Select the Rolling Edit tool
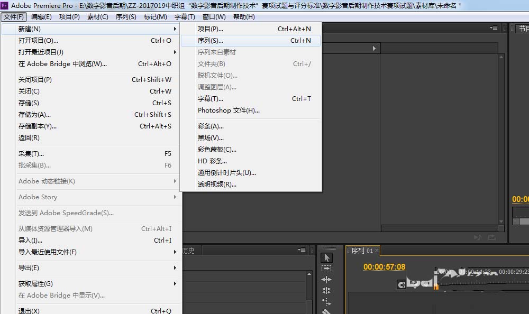This screenshot has height=314, width=529. [326, 290]
